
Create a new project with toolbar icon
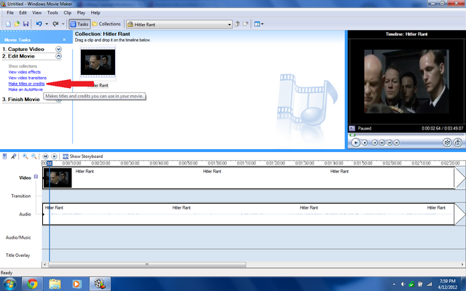[8, 24]
